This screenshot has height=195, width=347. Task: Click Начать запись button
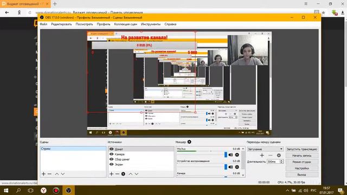(302, 155)
